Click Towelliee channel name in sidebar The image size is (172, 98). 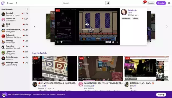[x=10, y=46]
